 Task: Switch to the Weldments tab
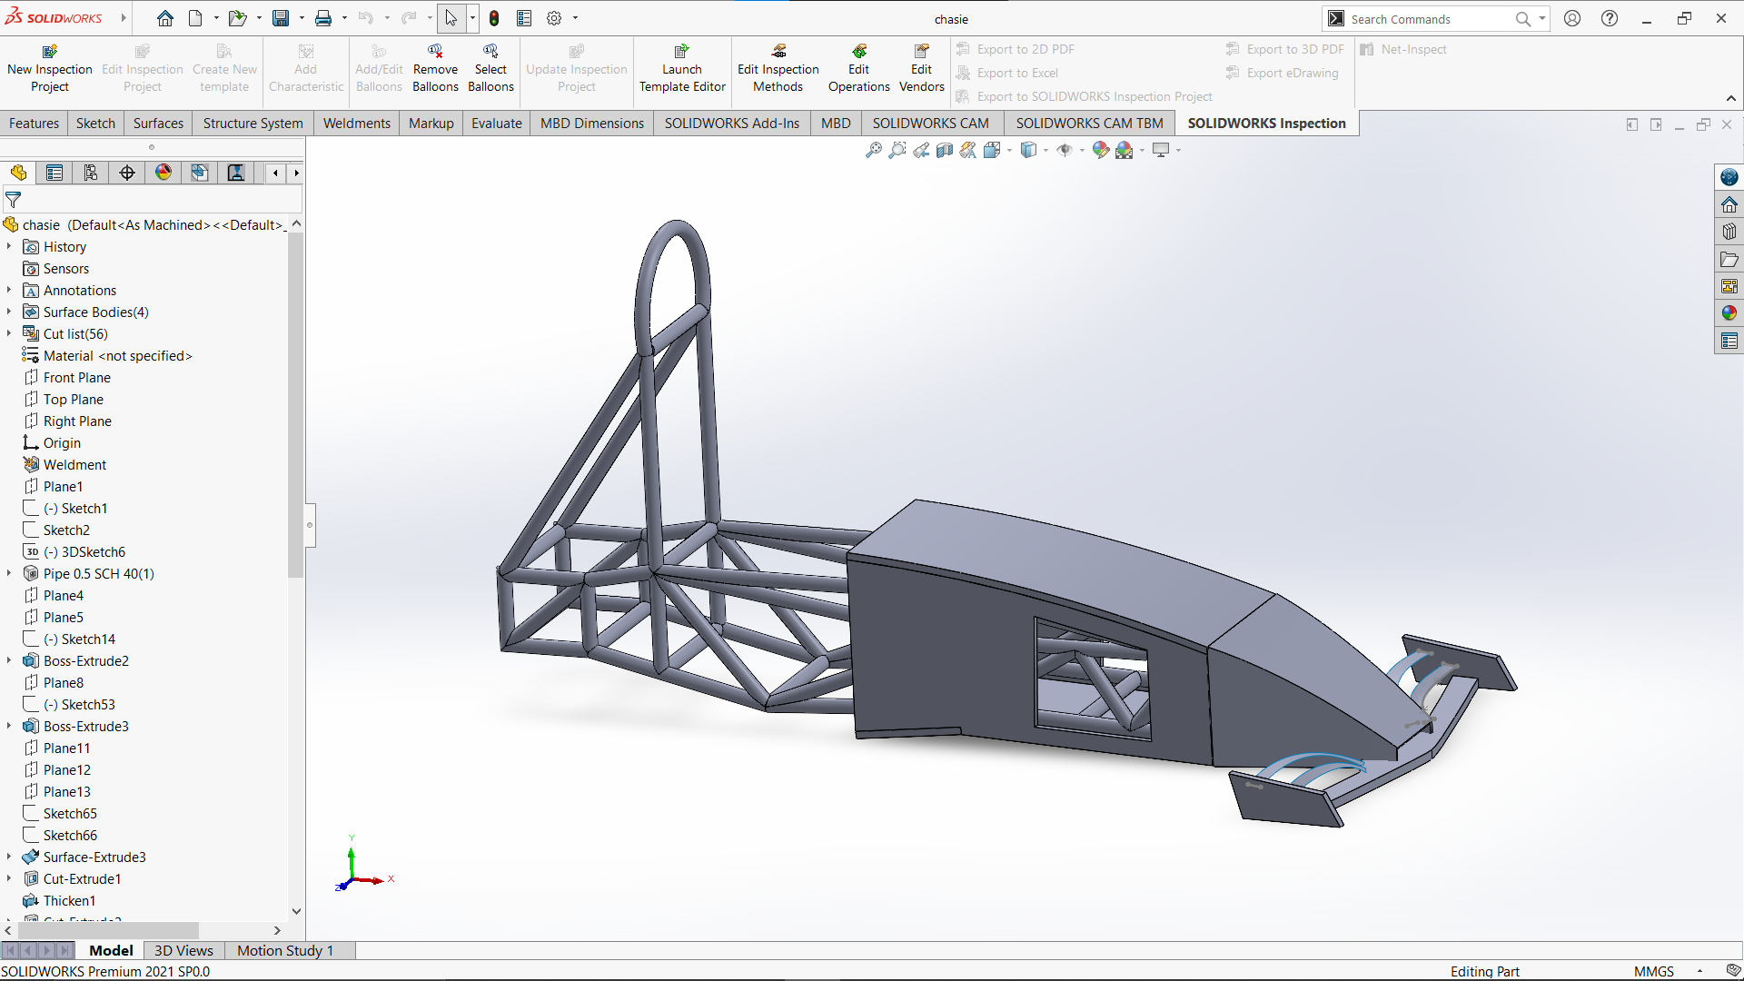pyautogui.click(x=357, y=124)
